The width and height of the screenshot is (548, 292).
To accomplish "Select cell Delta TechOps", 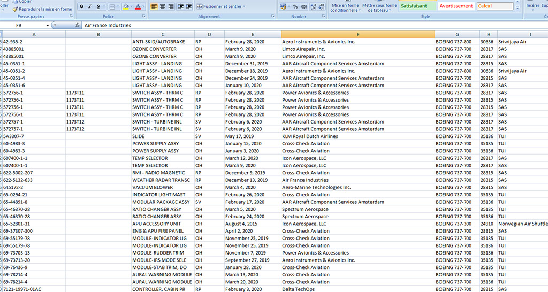I will click(358, 289).
